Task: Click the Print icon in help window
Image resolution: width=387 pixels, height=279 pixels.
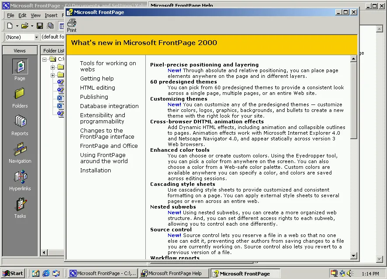Action: coord(71,25)
